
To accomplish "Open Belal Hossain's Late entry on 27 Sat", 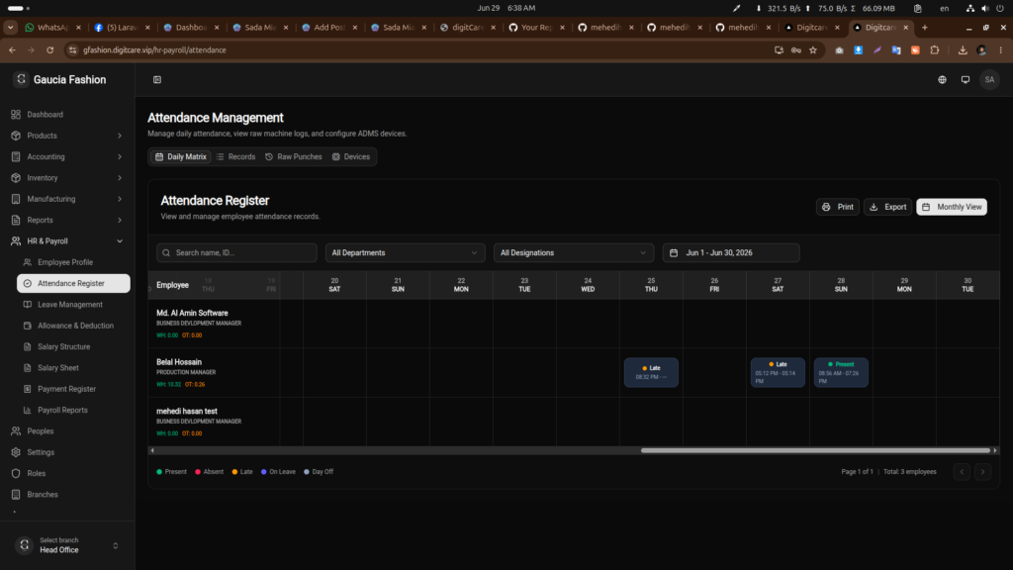I will (x=778, y=372).
